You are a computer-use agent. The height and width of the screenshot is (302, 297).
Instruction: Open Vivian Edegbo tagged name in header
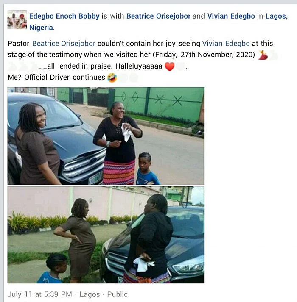click(x=231, y=16)
